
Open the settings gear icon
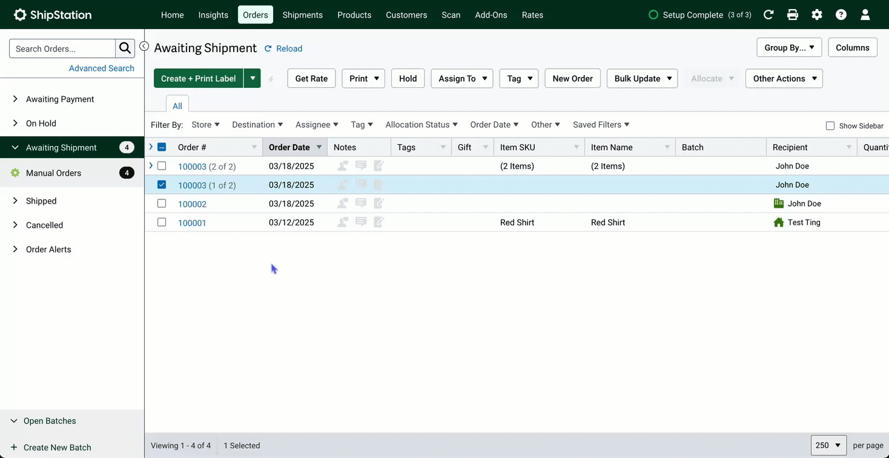pos(817,15)
